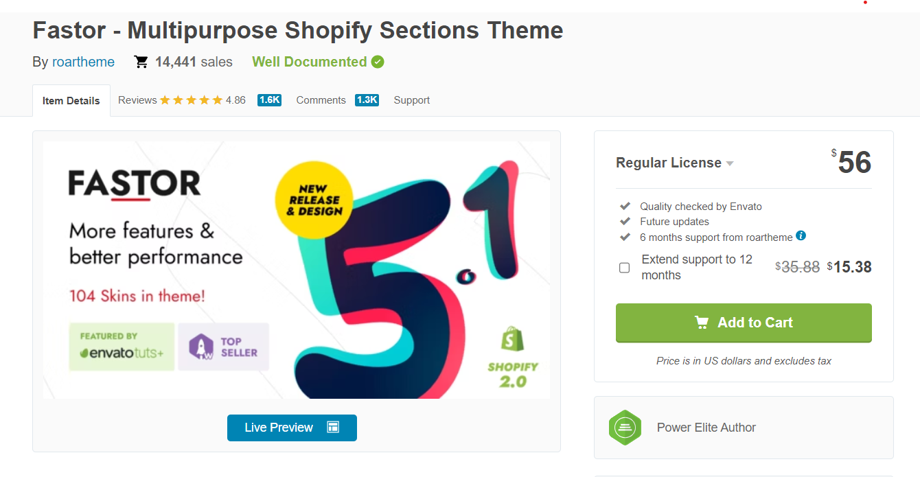This screenshot has height=477, width=920.
Task: Switch to the Reviews tab
Action: [137, 100]
